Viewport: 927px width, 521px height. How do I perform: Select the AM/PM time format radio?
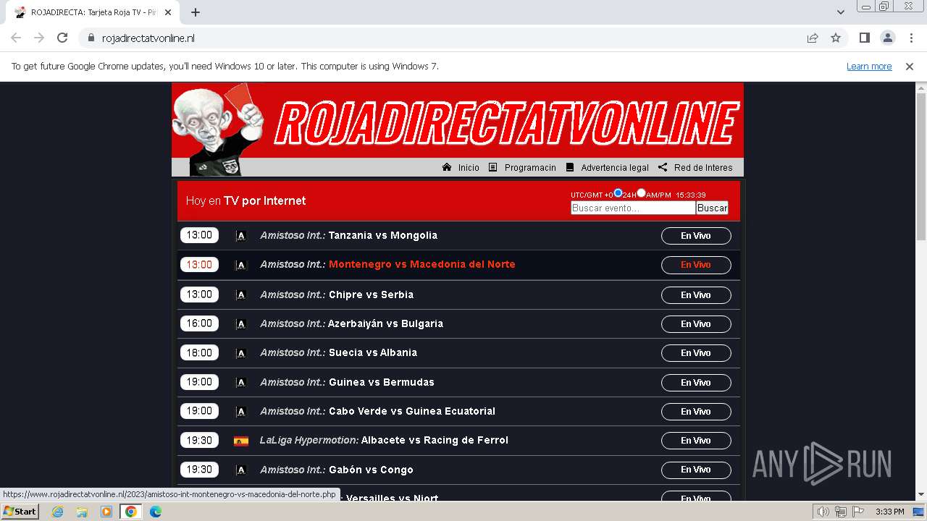pyautogui.click(x=641, y=193)
